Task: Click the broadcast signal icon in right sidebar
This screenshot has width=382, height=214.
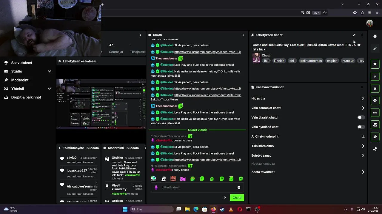Action: click(x=375, y=113)
